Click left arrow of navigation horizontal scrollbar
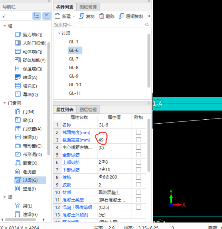Image resolution: width=222 pixels, height=229 pixels. (2, 220)
